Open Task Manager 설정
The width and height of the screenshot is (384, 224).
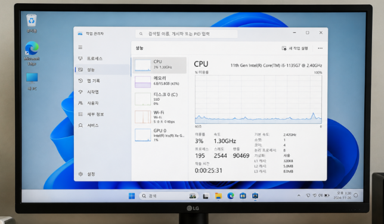tap(103, 174)
